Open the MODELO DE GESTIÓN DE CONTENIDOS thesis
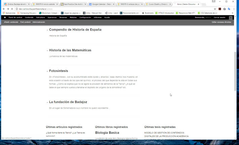 (x=166, y=136)
